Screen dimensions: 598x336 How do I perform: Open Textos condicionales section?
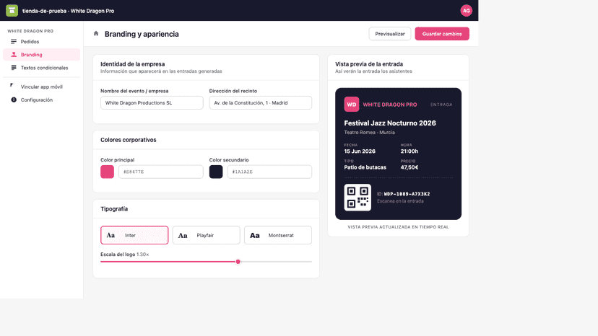pos(42,68)
